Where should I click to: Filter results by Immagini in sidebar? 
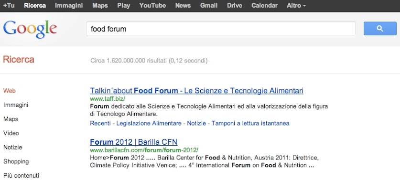[16, 105]
